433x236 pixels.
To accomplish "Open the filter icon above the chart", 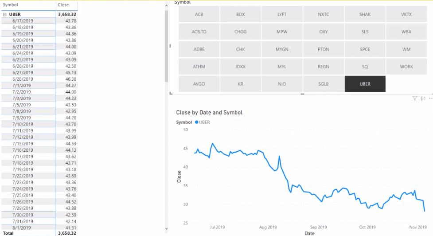I will pyautogui.click(x=414, y=98).
